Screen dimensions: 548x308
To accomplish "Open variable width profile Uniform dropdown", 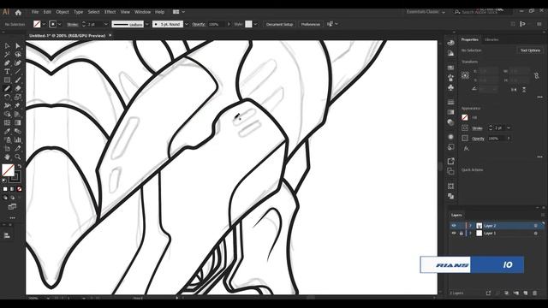I will pos(146,24).
